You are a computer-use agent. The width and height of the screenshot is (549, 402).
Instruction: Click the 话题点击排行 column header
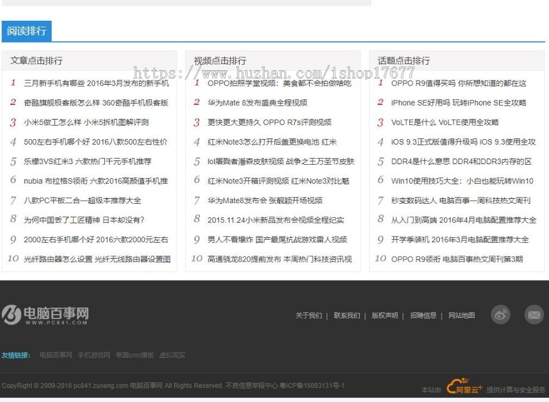[404, 60]
